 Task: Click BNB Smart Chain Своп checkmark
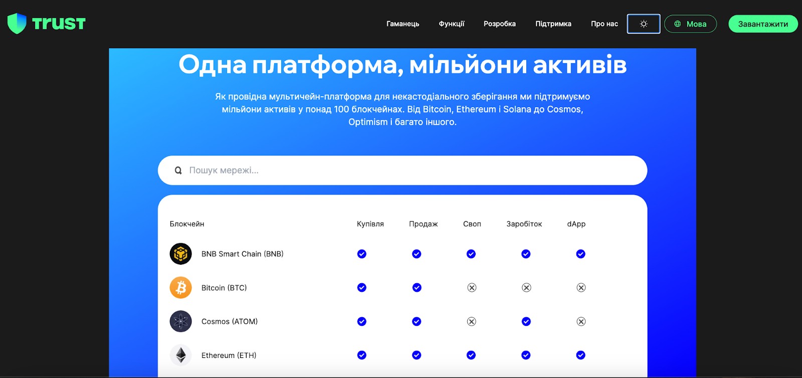(471, 254)
